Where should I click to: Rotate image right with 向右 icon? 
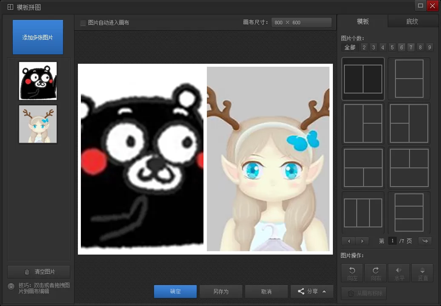[x=375, y=273]
